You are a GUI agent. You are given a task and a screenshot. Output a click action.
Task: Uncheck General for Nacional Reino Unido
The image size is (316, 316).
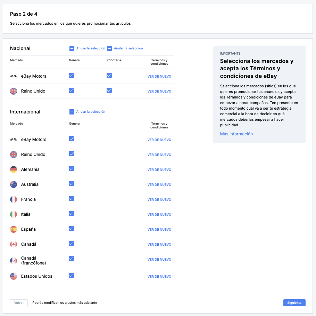pyautogui.click(x=72, y=90)
